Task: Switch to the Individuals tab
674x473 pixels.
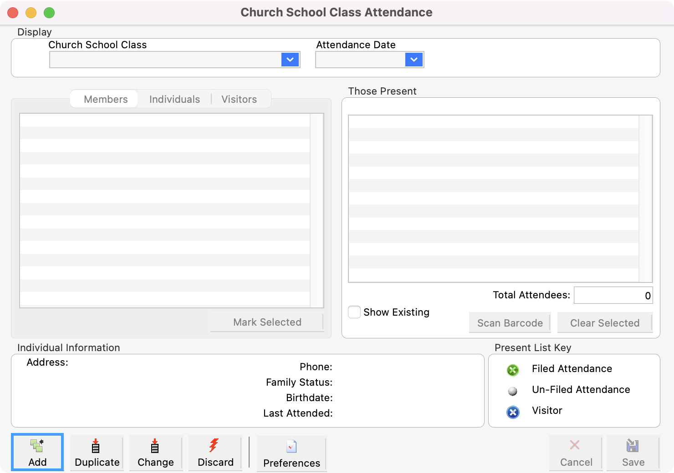Action: pyautogui.click(x=174, y=99)
